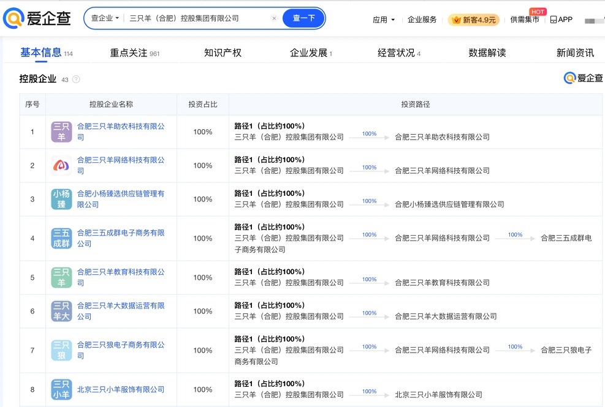Screen dimensions: 605x407
Task: Switch to the 重点关注 tab
Action: [x=135, y=53]
